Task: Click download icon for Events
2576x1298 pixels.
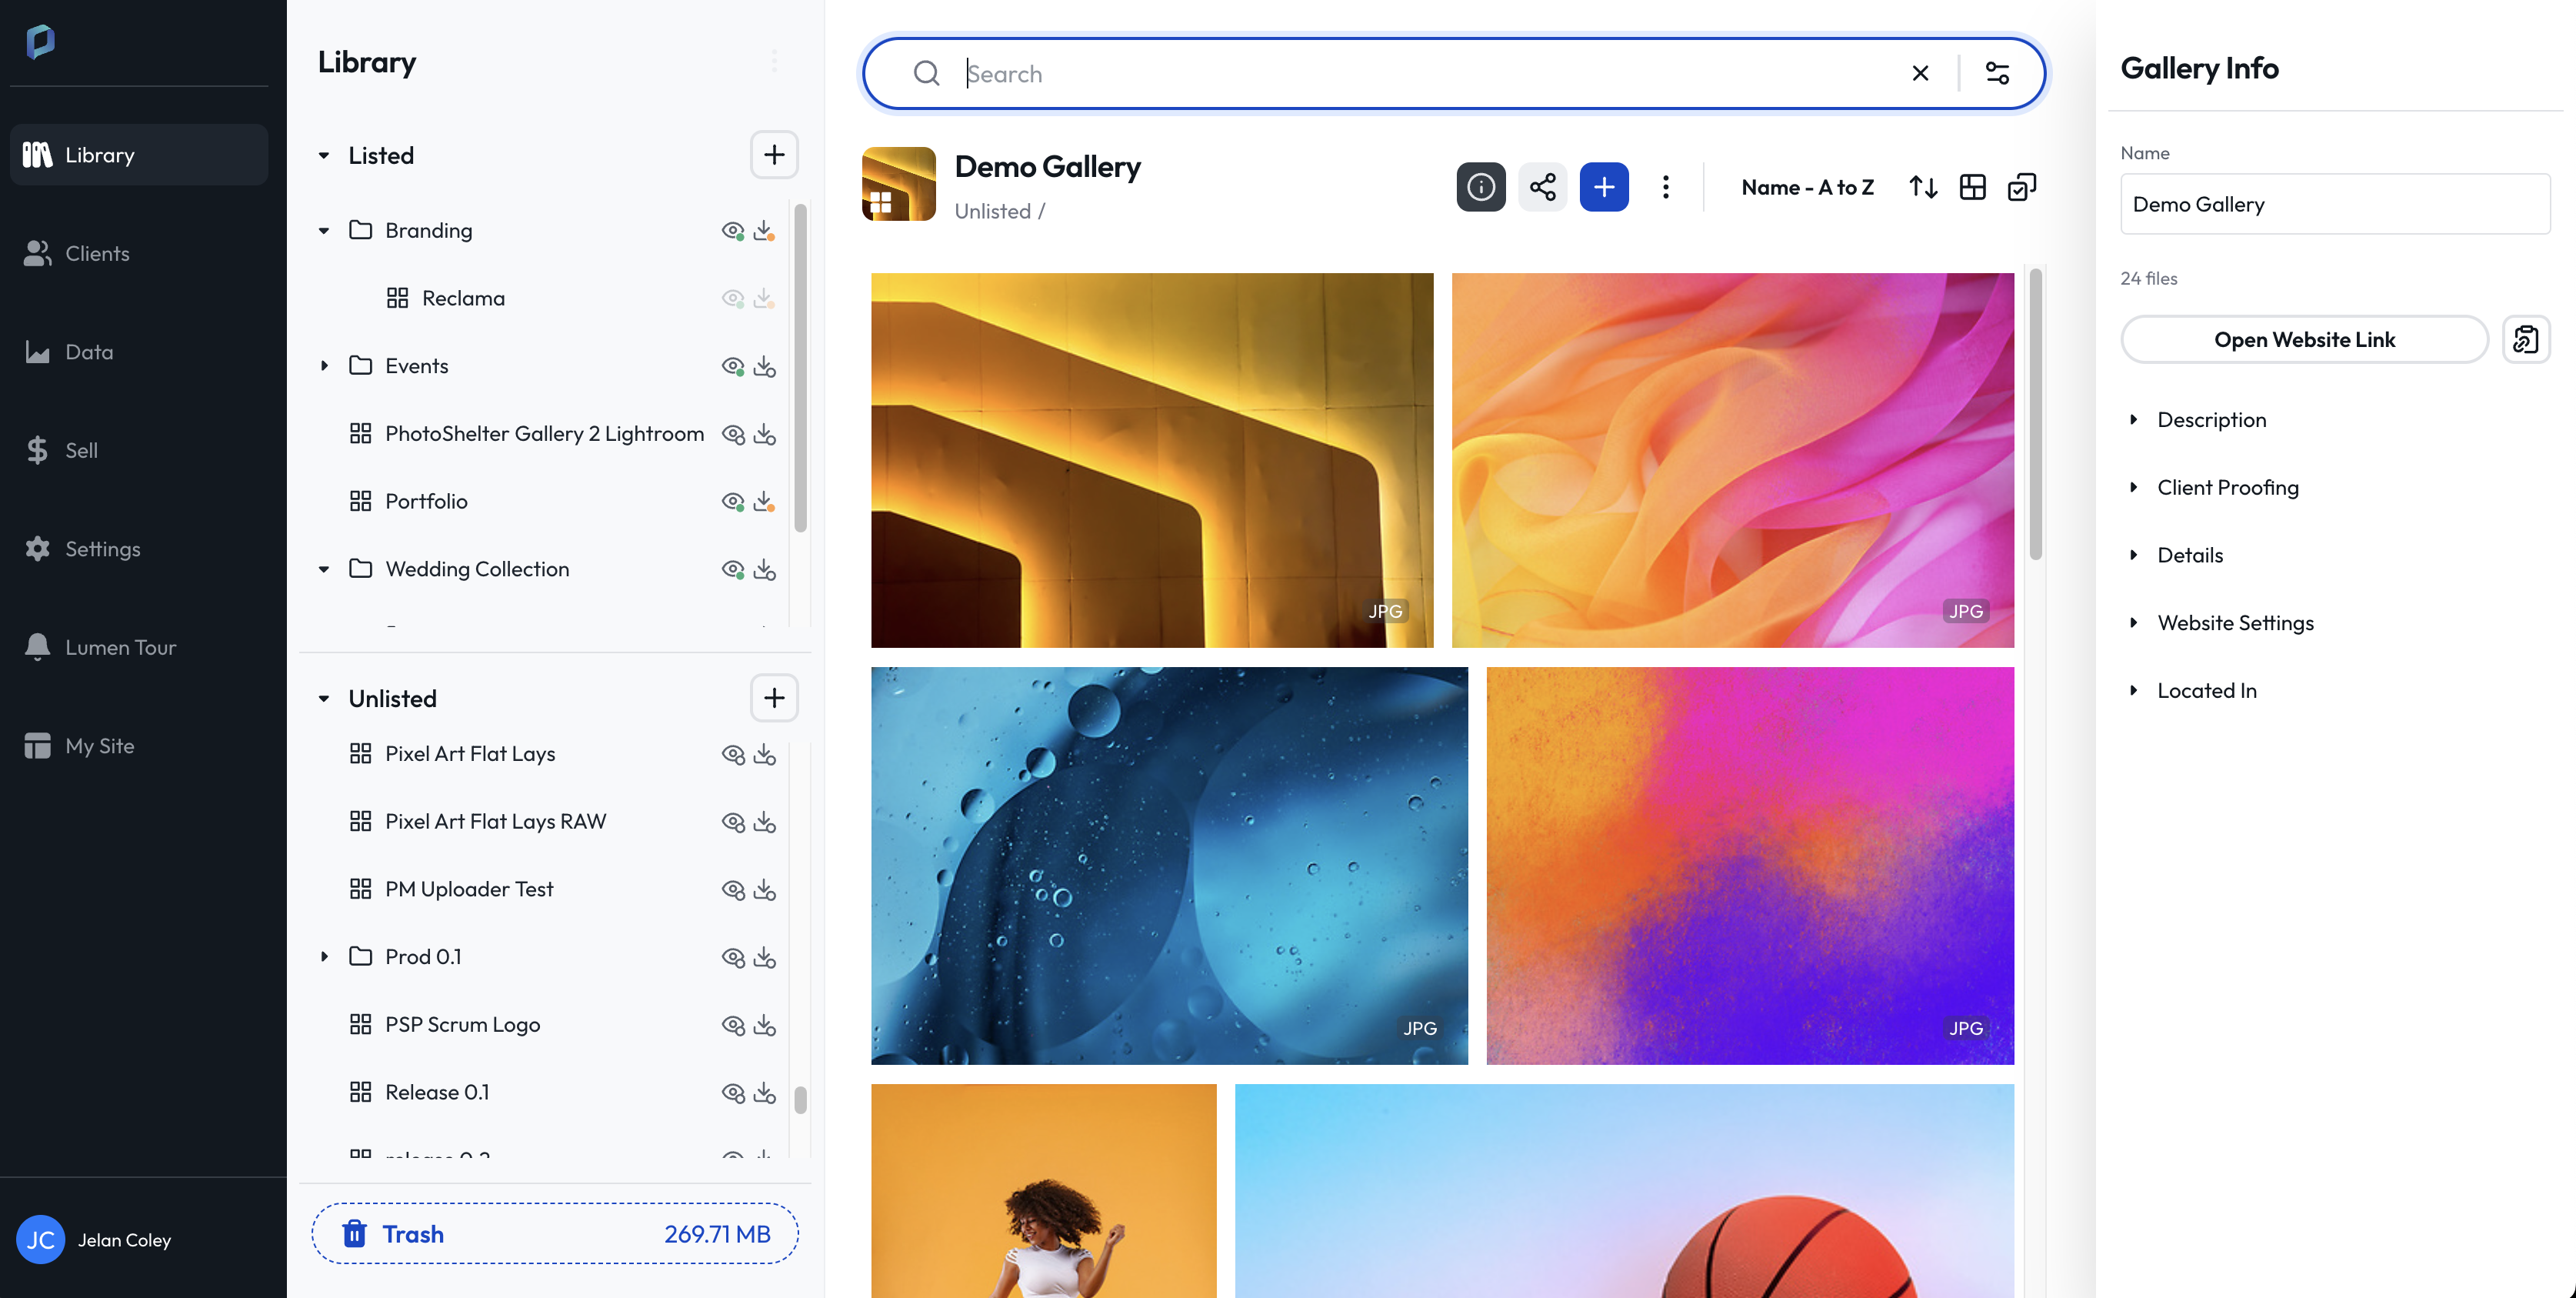Action: point(764,366)
